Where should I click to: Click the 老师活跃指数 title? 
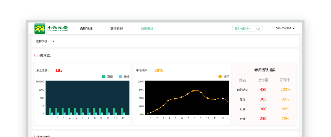tap(265, 70)
